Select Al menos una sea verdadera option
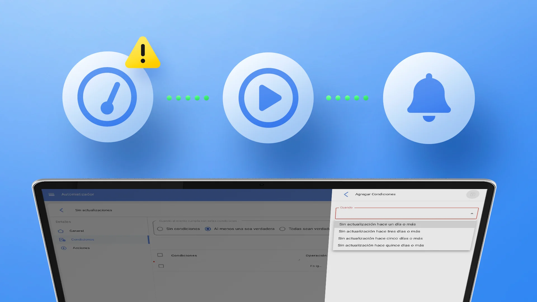The height and width of the screenshot is (302, 537). (208, 229)
